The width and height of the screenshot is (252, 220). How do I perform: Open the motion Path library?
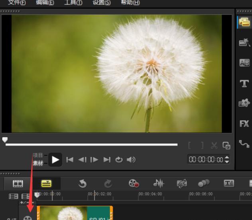point(244,144)
